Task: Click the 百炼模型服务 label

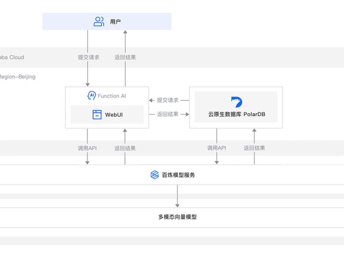Action: coord(178,175)
